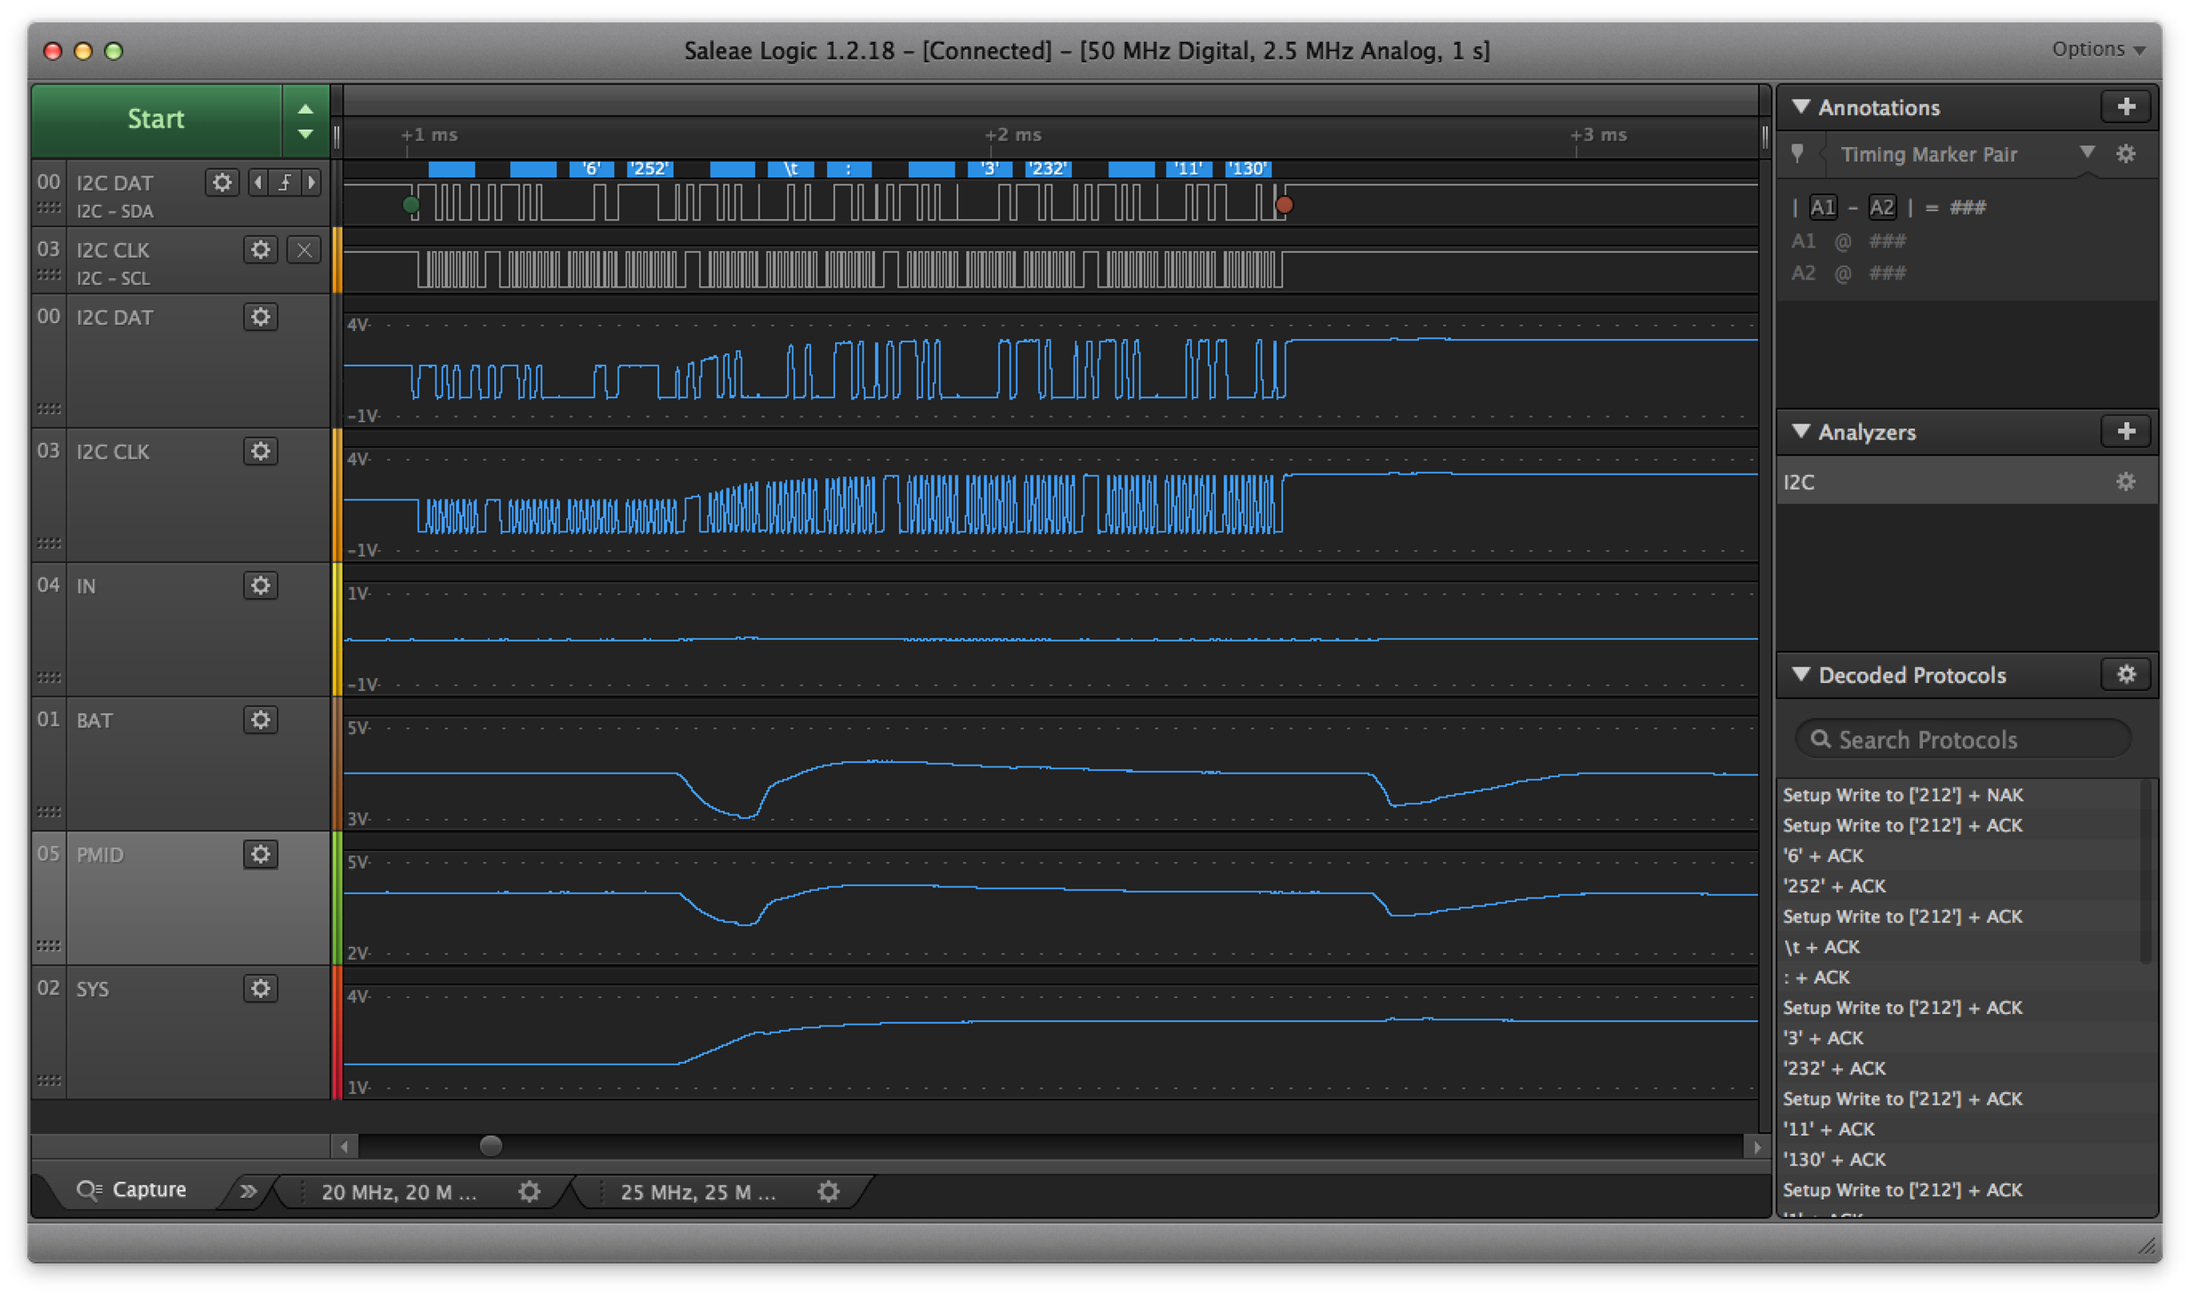The height and width of the screenshot is (1297, 2190).
Task: Switch to the 25 MHz capture tab
Action: point(698,1192)
